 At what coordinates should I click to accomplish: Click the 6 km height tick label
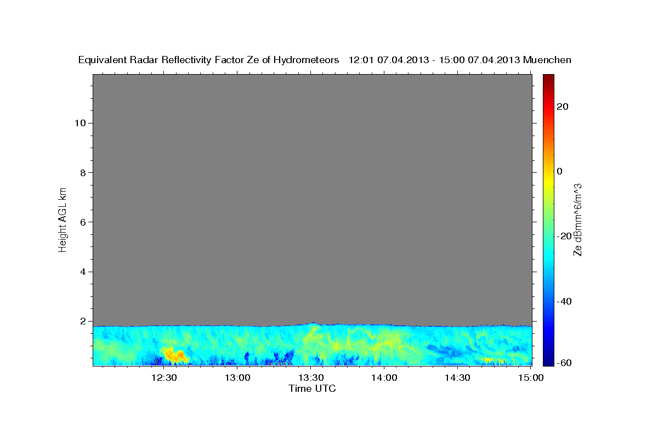click(x=83, y=222)
